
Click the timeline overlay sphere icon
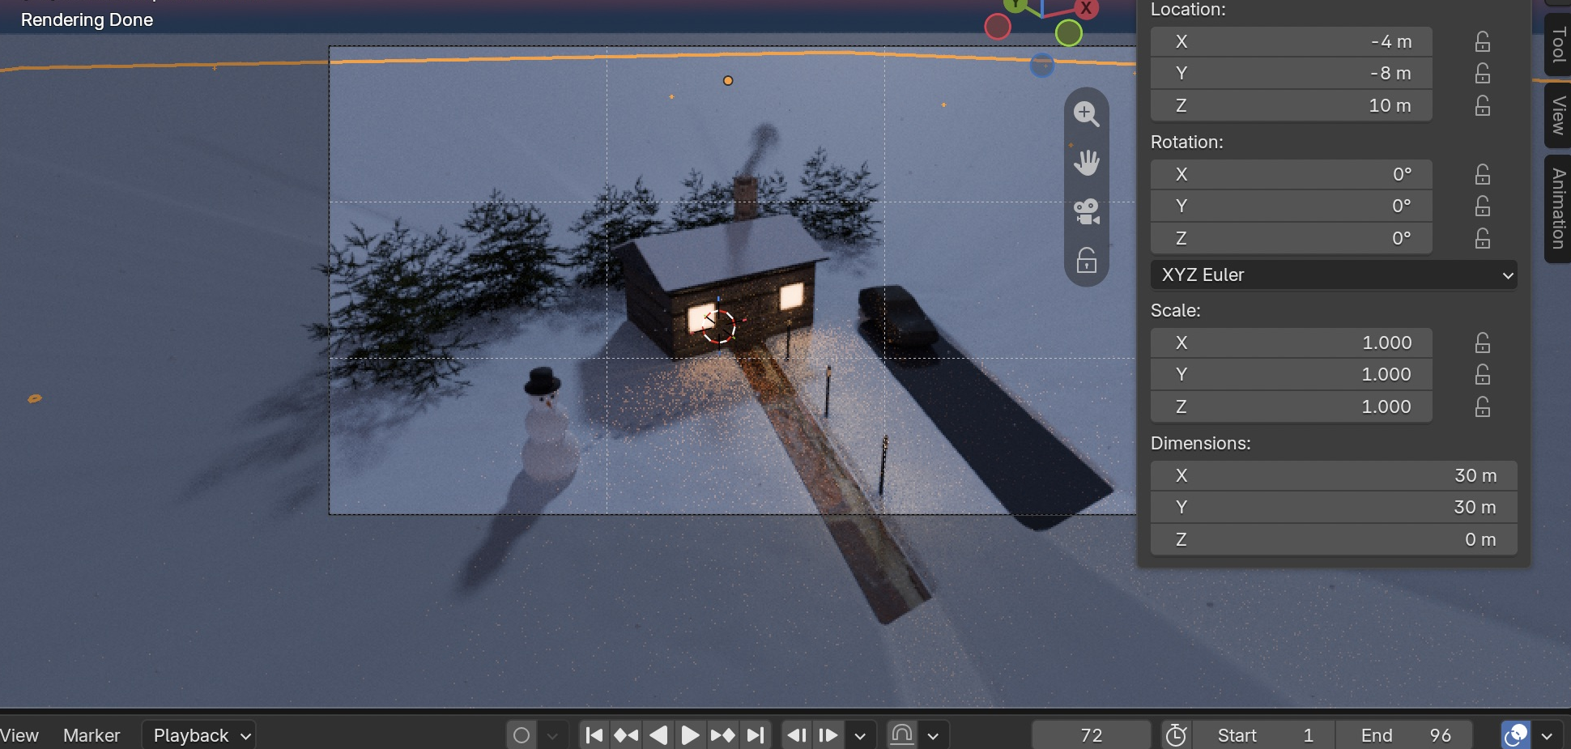[1515, 735]
